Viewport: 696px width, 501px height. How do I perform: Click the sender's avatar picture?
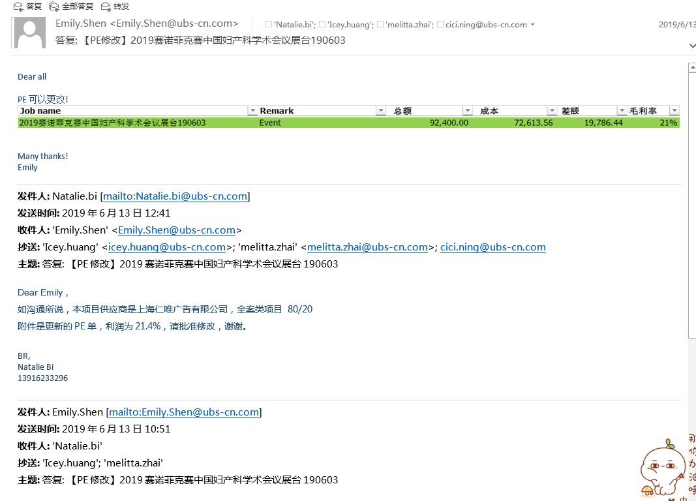[x=30, y=32]
